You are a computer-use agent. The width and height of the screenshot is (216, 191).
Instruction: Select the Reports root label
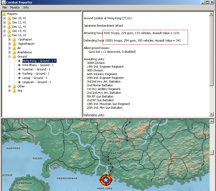pos(12,14)
